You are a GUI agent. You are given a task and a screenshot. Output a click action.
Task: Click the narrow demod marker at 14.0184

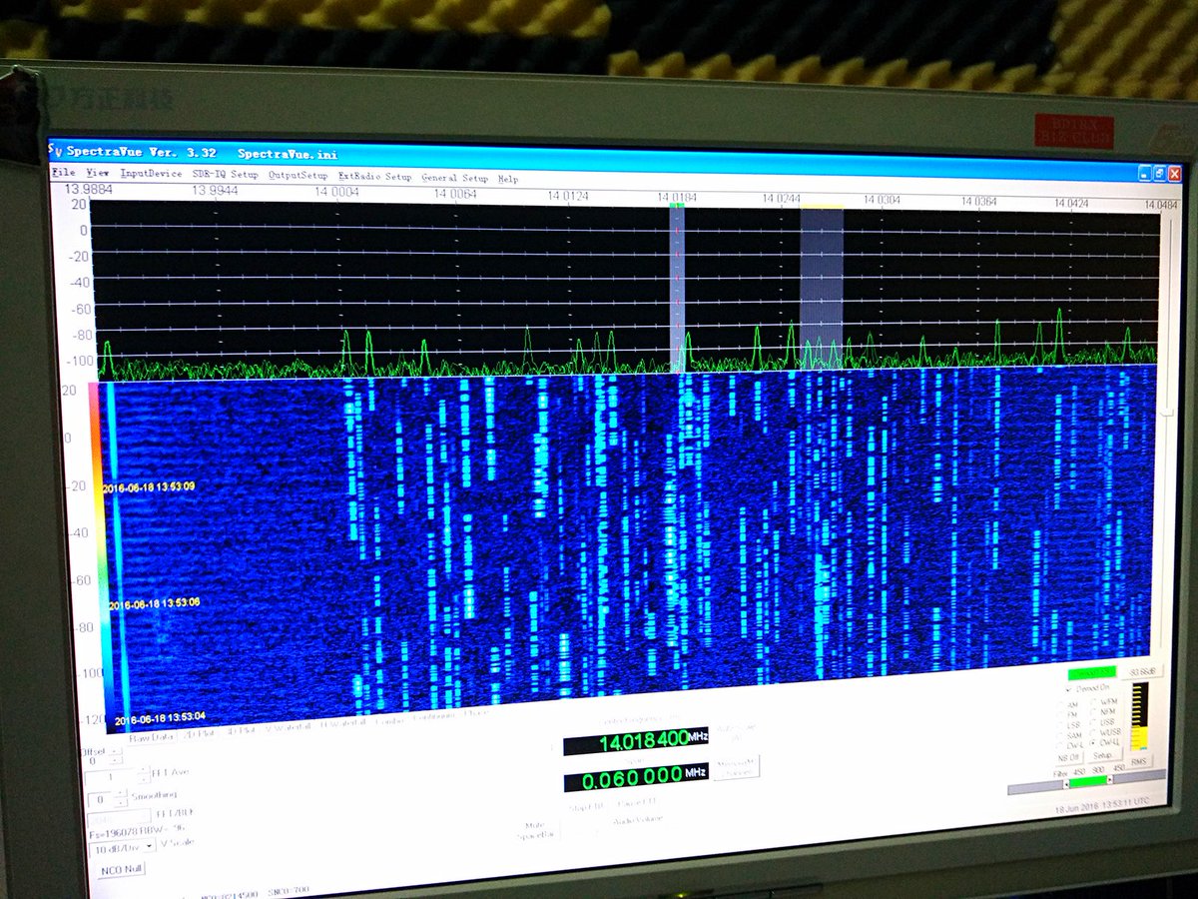pyautogui.click(x=678, y=287)
